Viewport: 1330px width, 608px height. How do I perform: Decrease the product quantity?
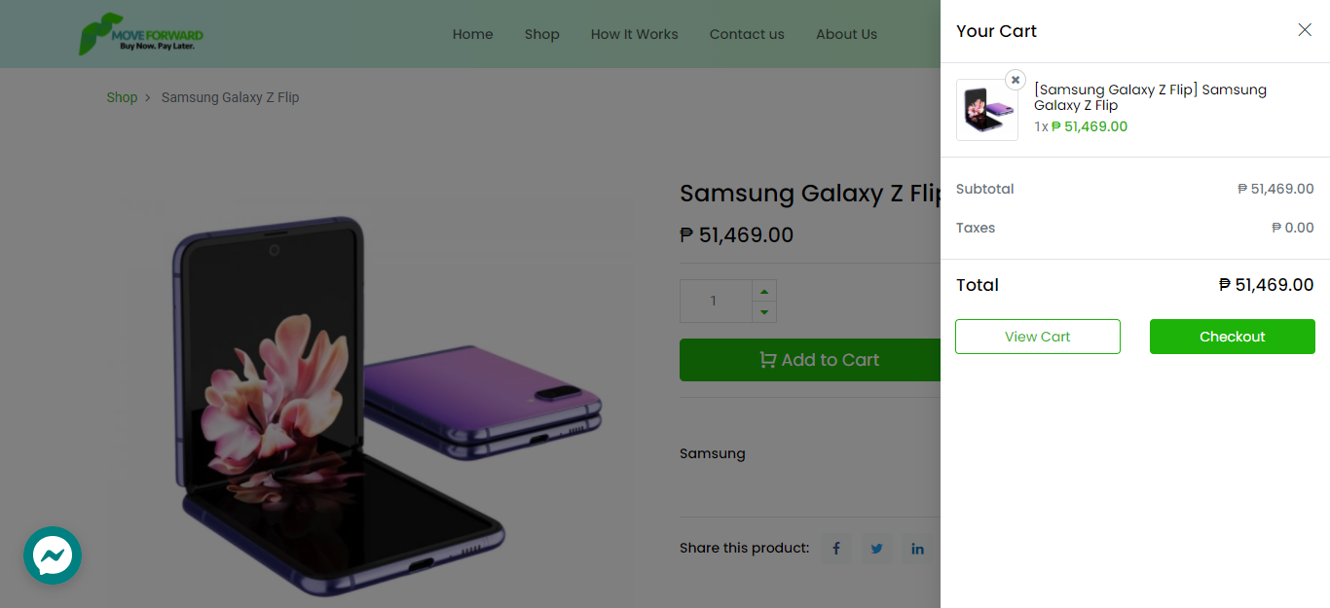(x=763, y=312)
